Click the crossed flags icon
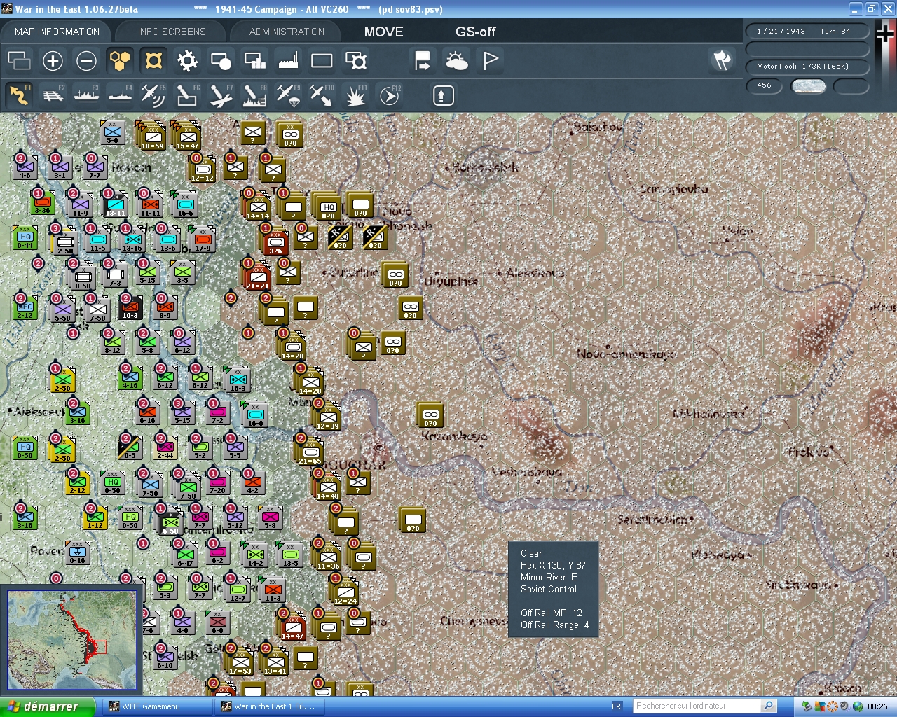The width and height of the screenshot is (897, 717). coord(722,60)
